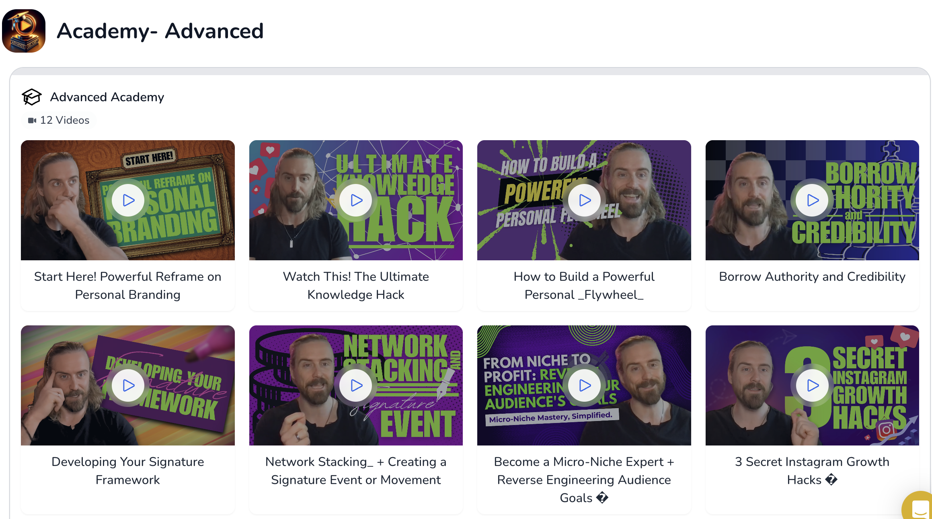Play the Network Stacking Signature Event video
Screen dimensions: 932x519
pos(356,385)
